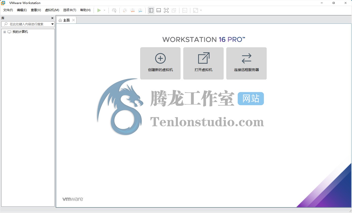Screen dimensions: 352x213
Task: Click the VMware Workstation title bar app icon
Action: (x=3, y=3)
